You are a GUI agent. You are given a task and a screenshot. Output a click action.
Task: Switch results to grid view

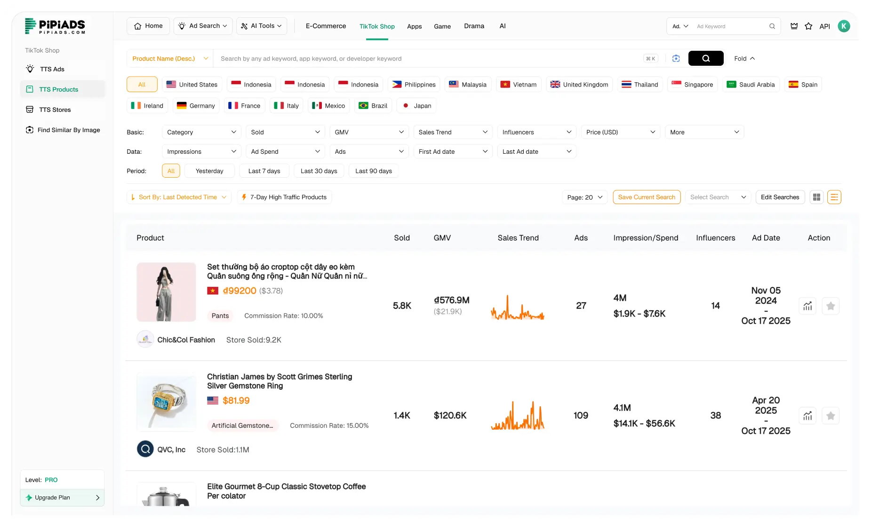(816, 197)
